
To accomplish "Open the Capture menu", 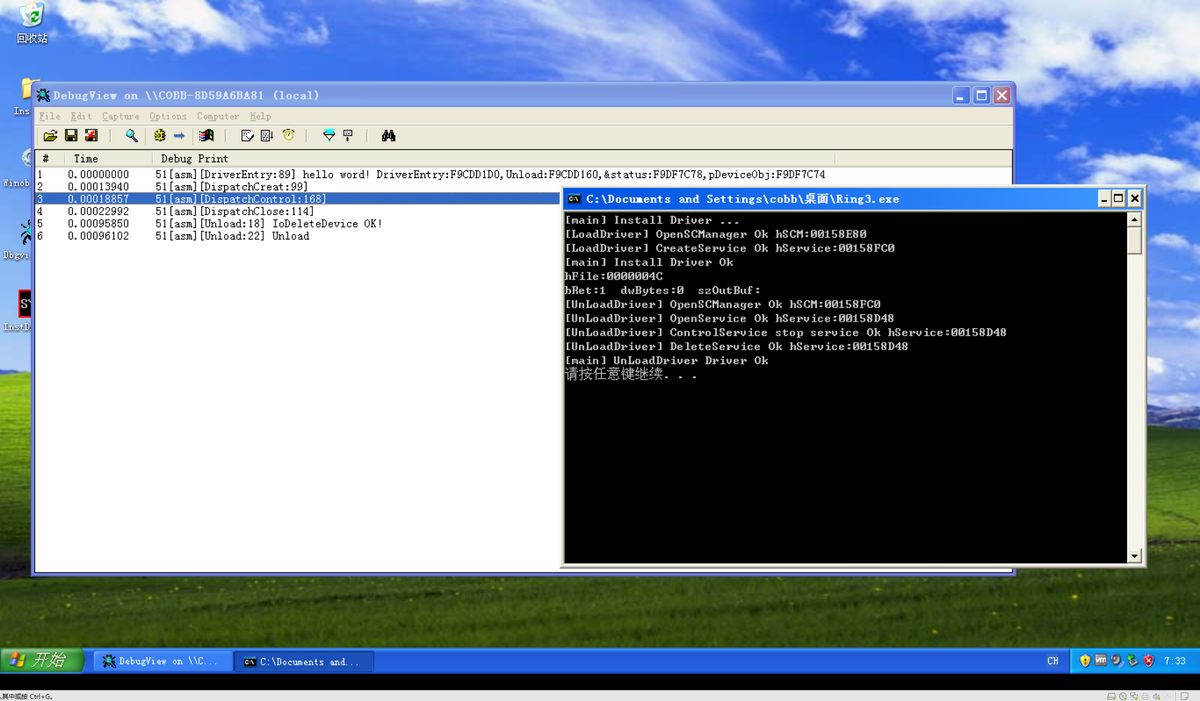I will pyautogui.click(x=120, y=116).
